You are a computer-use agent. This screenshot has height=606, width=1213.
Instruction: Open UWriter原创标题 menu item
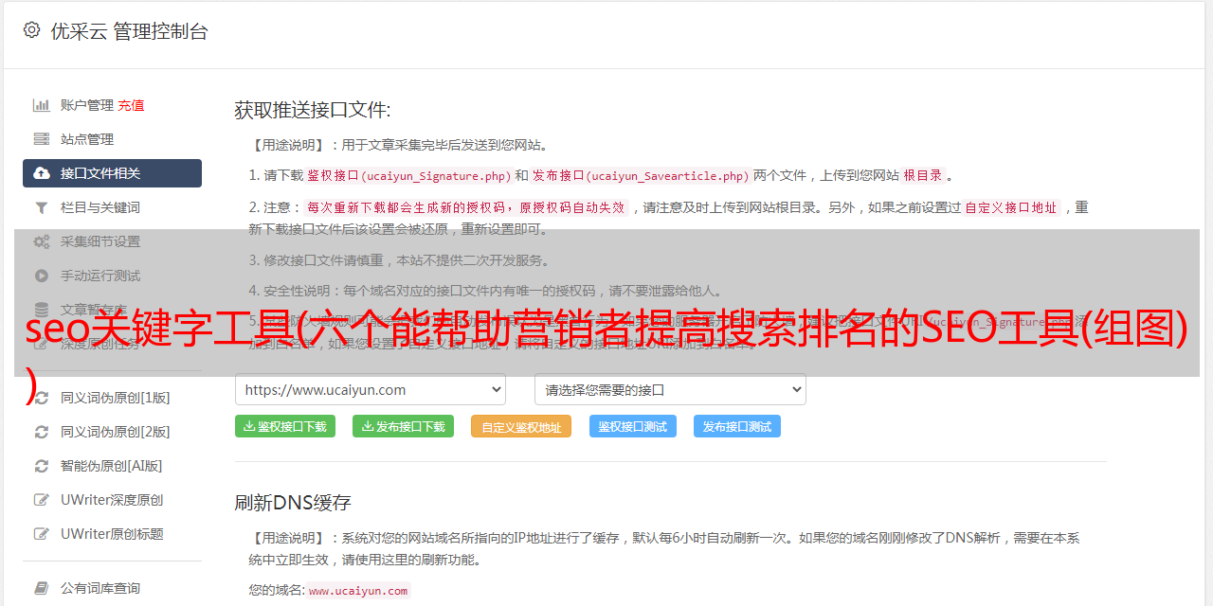click(x=112, y=534)
